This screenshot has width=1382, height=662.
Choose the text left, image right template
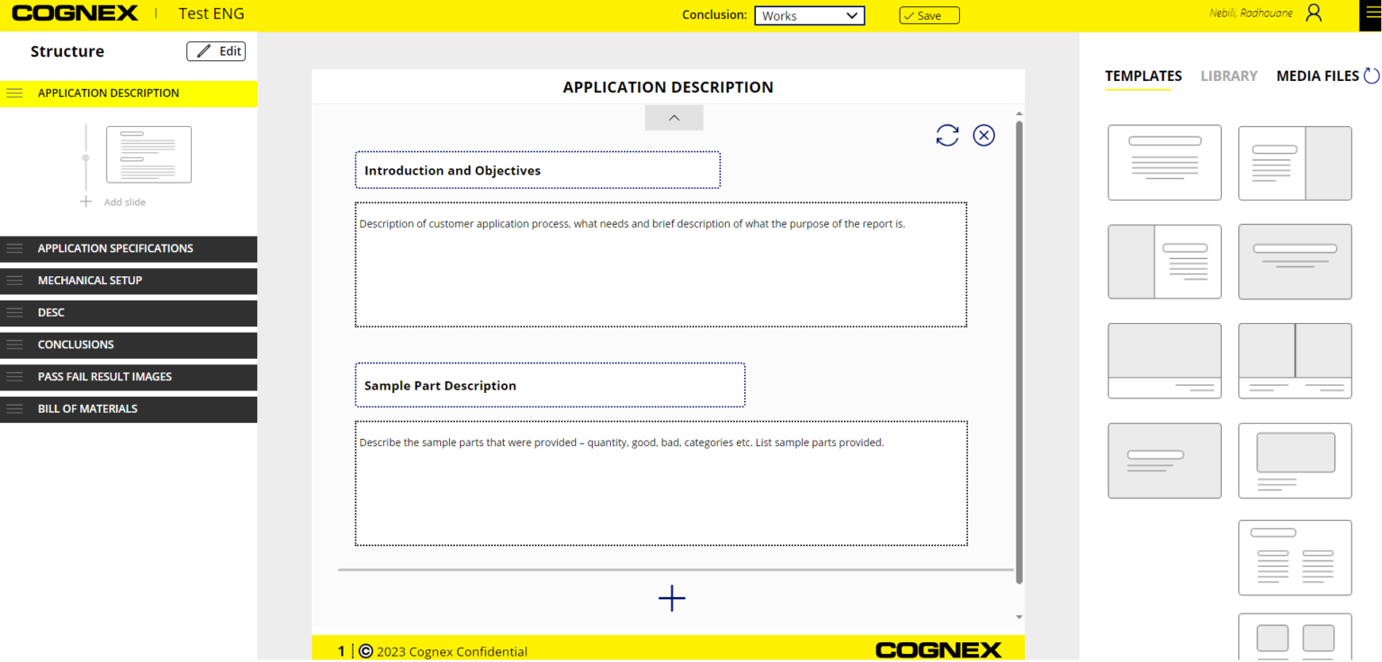(x=1295, y=163)
